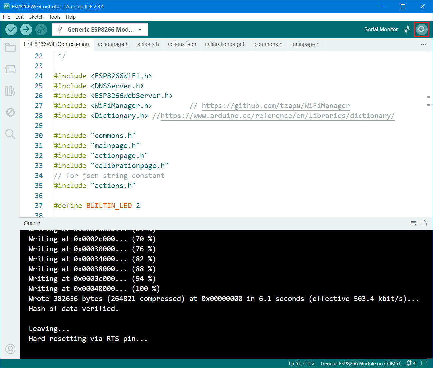This screenshot has height=368, width=433.
Task: Open the Boards Manager sidebar icon
Action: (10, 69)
